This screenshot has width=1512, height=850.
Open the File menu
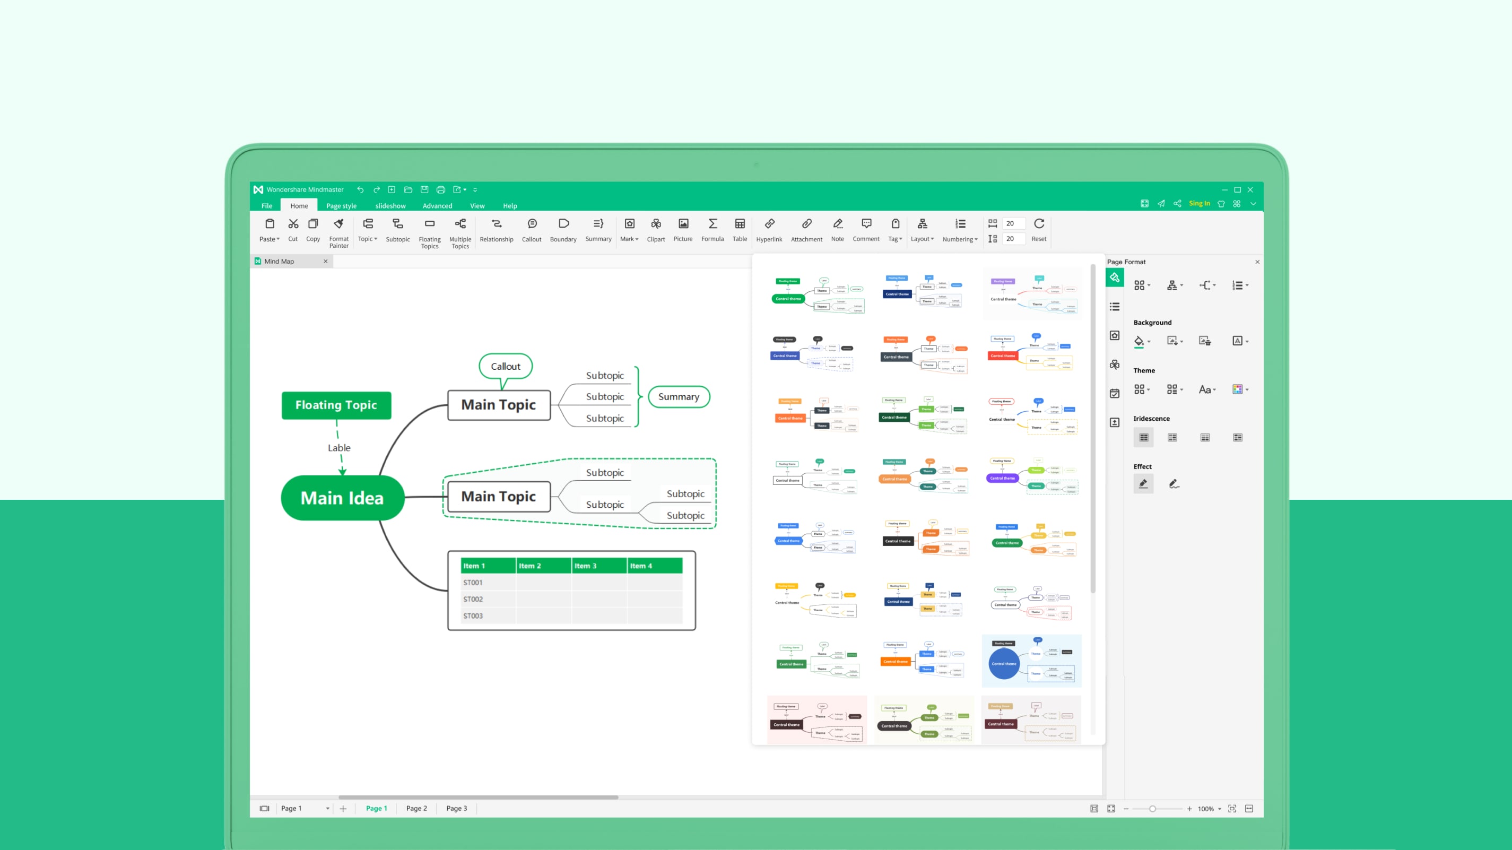tap(267, 206)
